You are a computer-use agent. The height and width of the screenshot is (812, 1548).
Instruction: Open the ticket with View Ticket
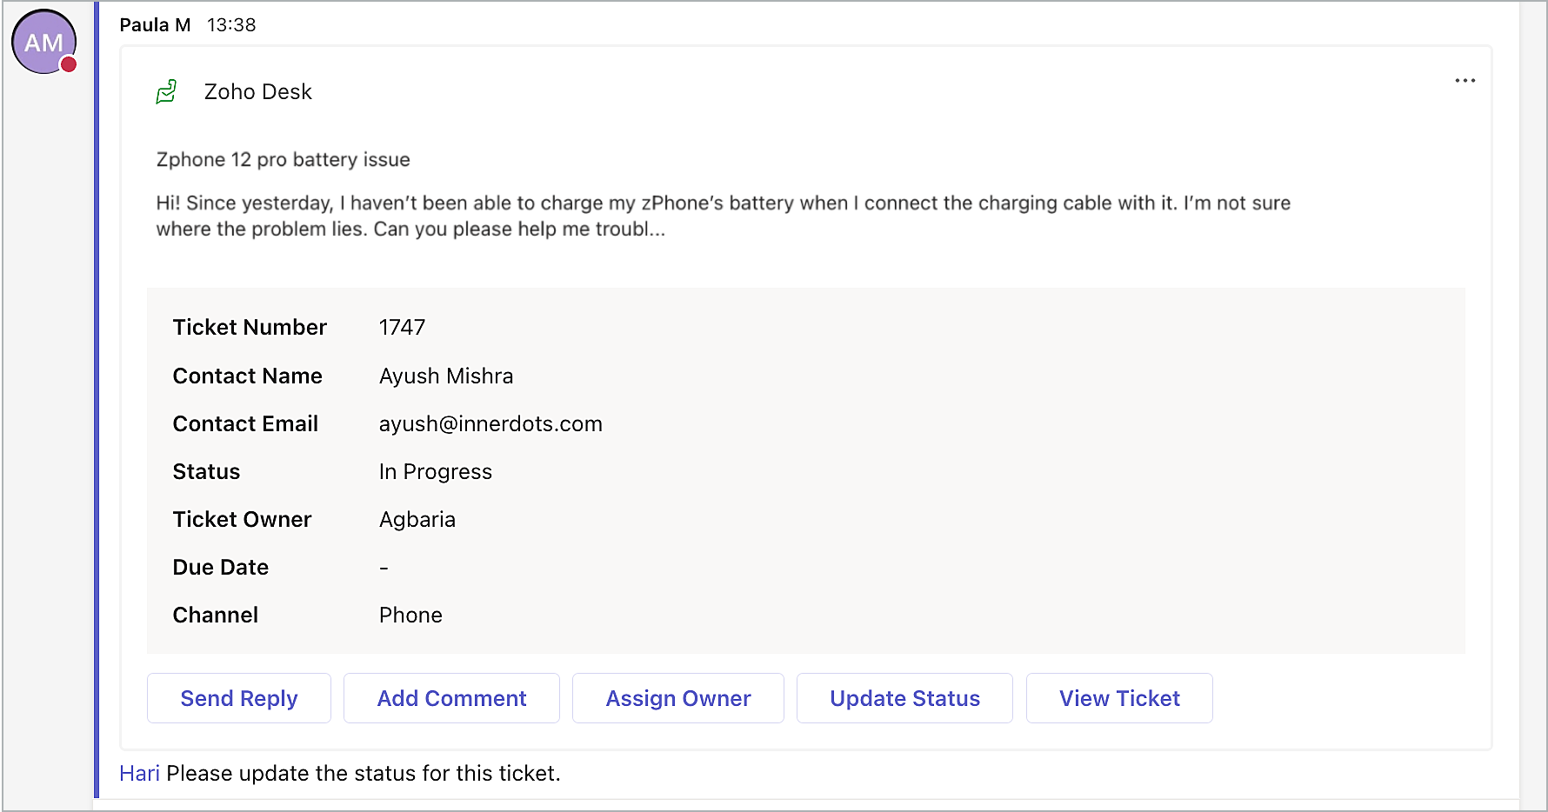(1119, 698)
